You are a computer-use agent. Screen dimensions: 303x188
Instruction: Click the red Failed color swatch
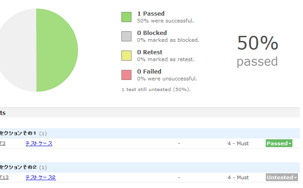(126, 75)
